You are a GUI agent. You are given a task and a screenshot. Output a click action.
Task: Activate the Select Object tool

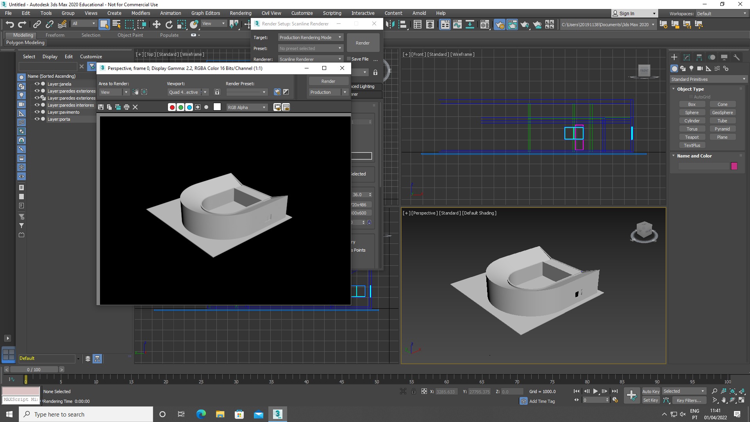tap(104, 25)
